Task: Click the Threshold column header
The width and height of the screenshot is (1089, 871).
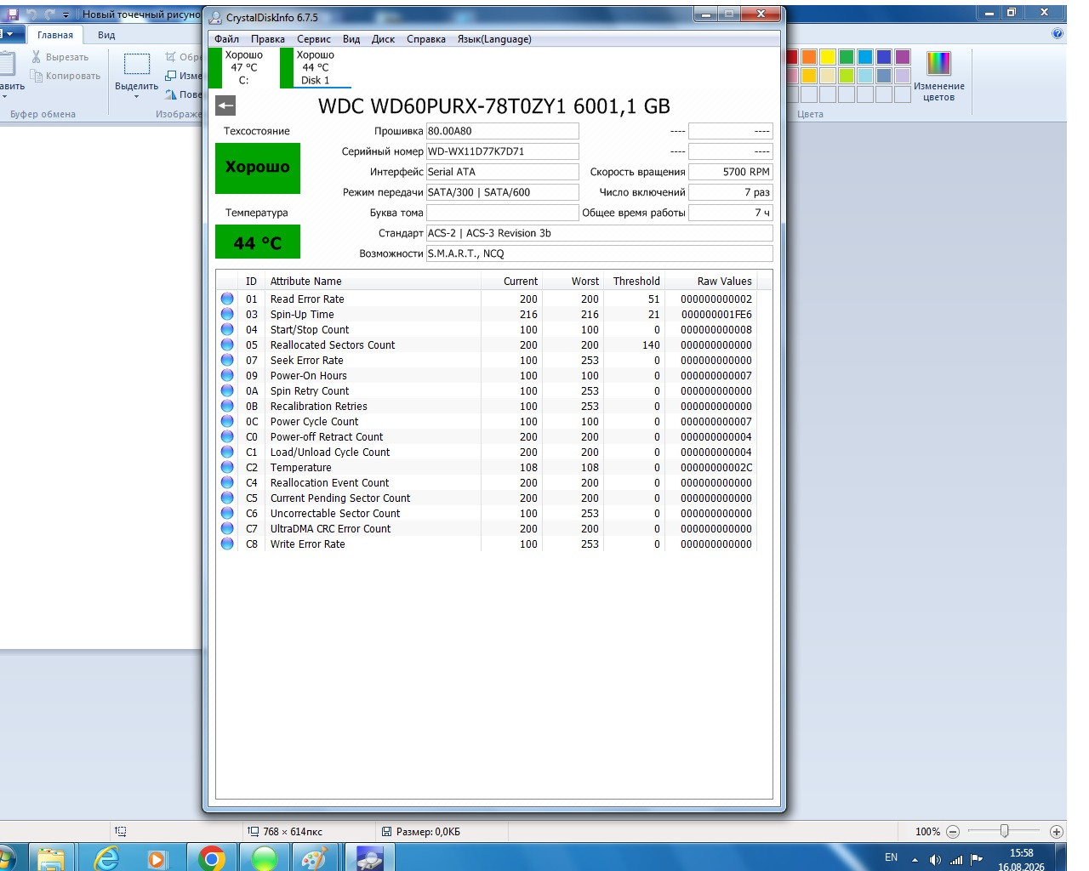Action: [636, 282]
